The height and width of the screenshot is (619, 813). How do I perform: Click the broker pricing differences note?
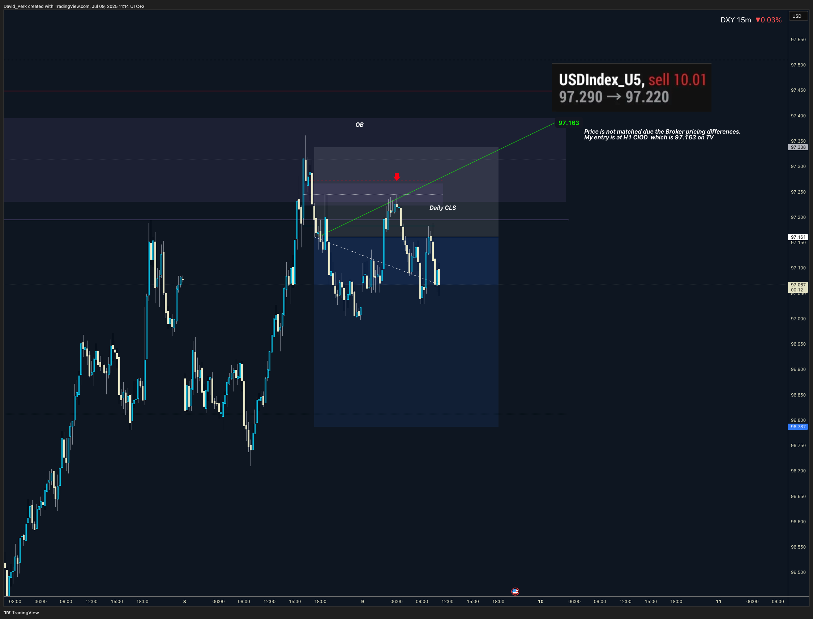pyautogui.click(x=662, y=134)
